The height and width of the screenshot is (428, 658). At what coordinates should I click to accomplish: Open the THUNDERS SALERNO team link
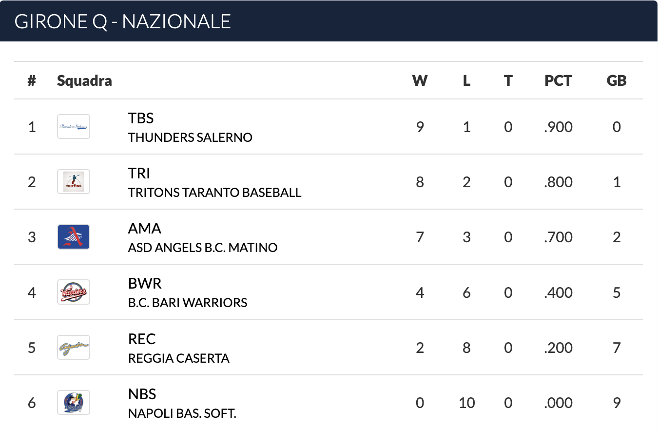pyautogui.click(x=190, y=137)
